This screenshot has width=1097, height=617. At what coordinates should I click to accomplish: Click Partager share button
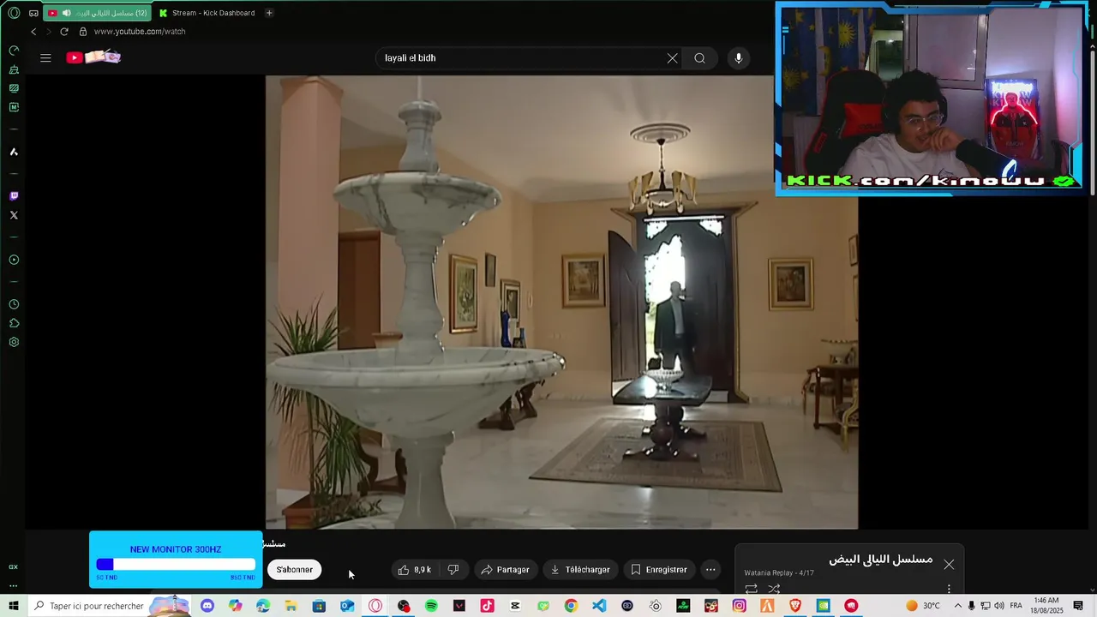point(505,570)
